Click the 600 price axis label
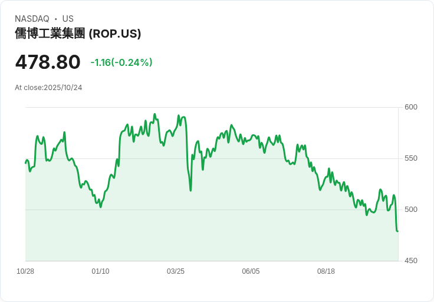434x302 pixels. [411, 107]
